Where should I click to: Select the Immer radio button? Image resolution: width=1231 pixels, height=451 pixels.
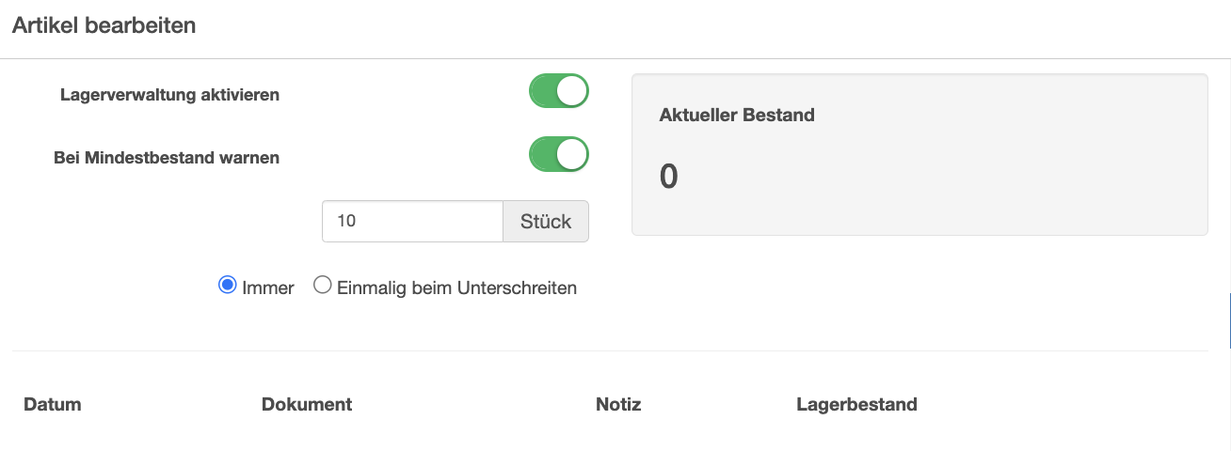point(227,286)
